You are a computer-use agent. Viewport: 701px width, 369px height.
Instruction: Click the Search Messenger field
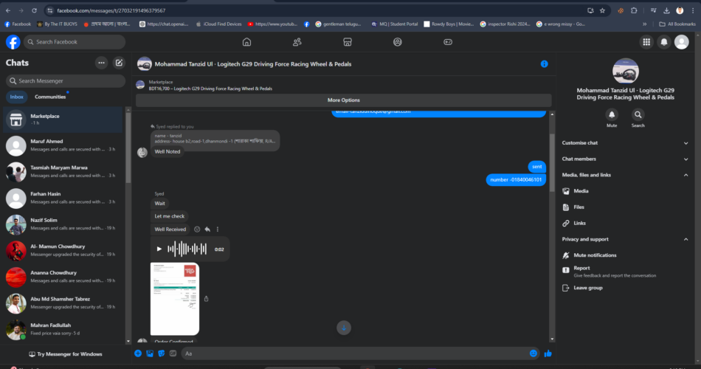coord(65,81)
